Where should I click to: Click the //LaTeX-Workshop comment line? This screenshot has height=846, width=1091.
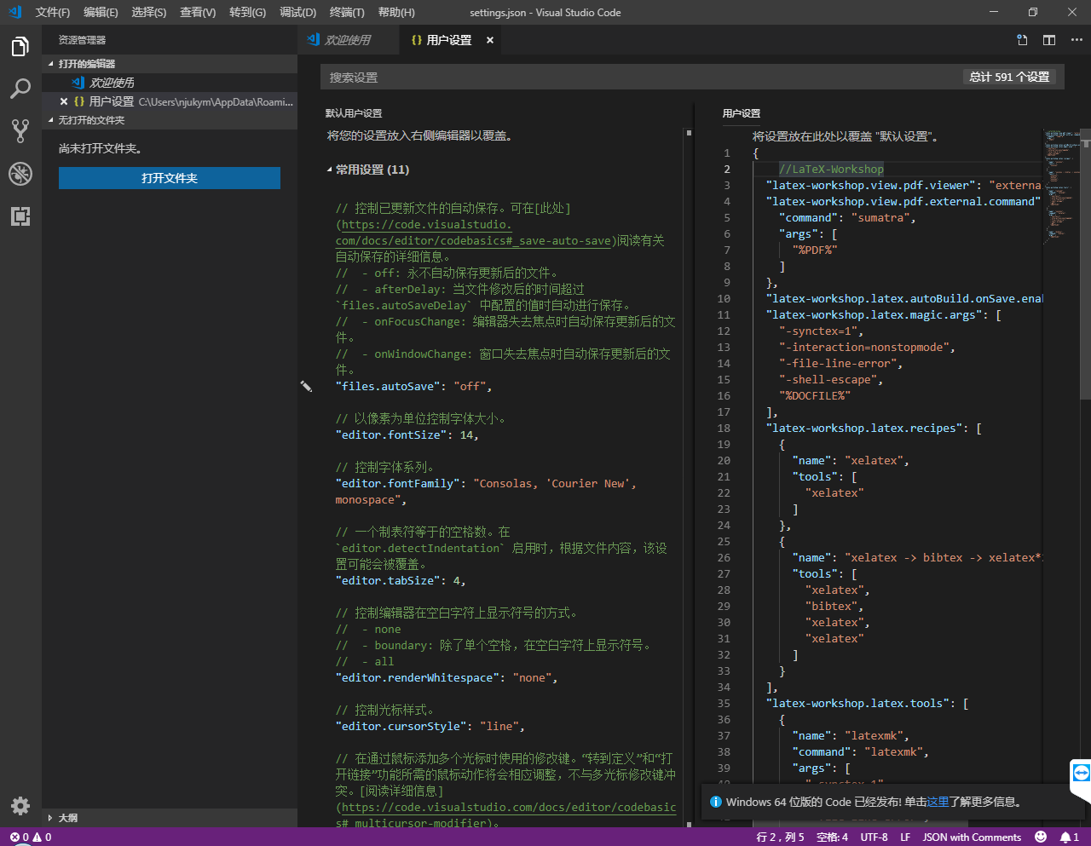(831, 169)
